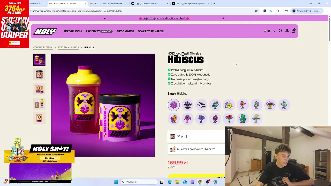Open Chrome three-dot menu
Screen dimensions: 331x186
[x=327, y=11]
